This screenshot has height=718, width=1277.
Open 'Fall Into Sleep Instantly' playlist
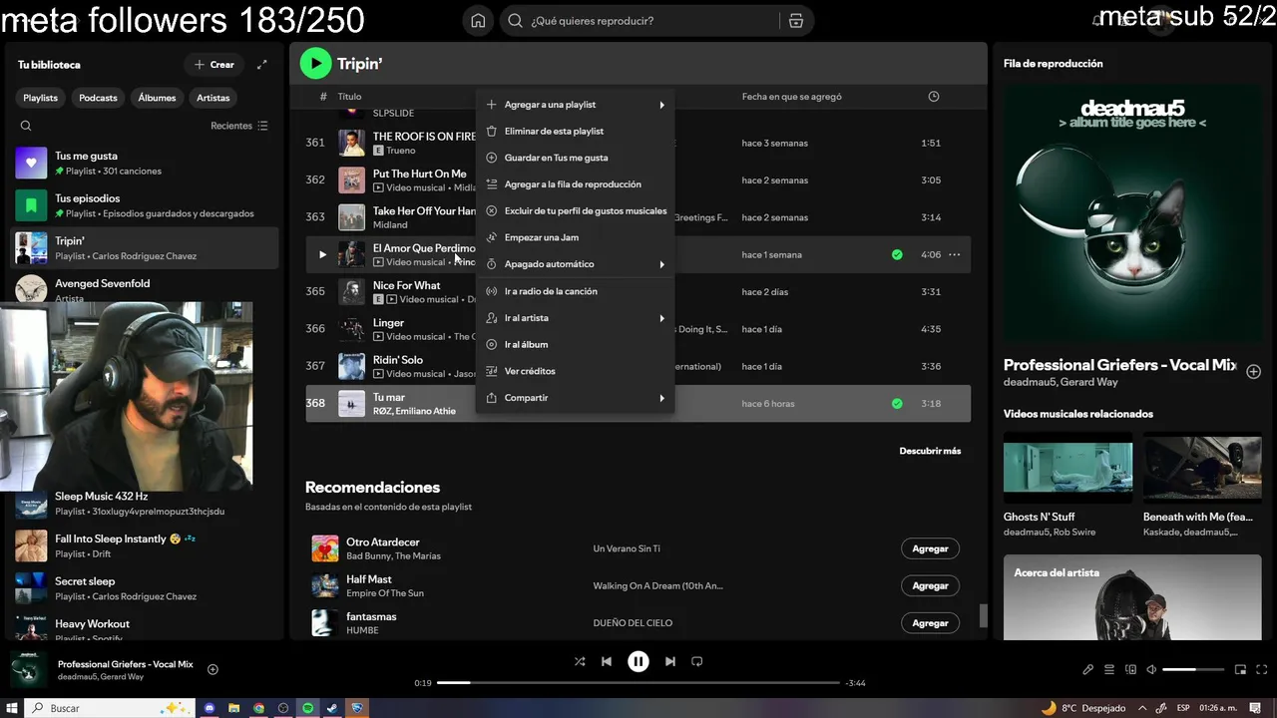pyautogui.click(x=147, y=545)
